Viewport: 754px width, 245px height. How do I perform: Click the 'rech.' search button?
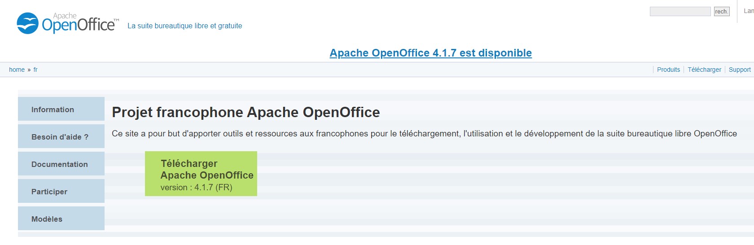click(x=722, y=11)
